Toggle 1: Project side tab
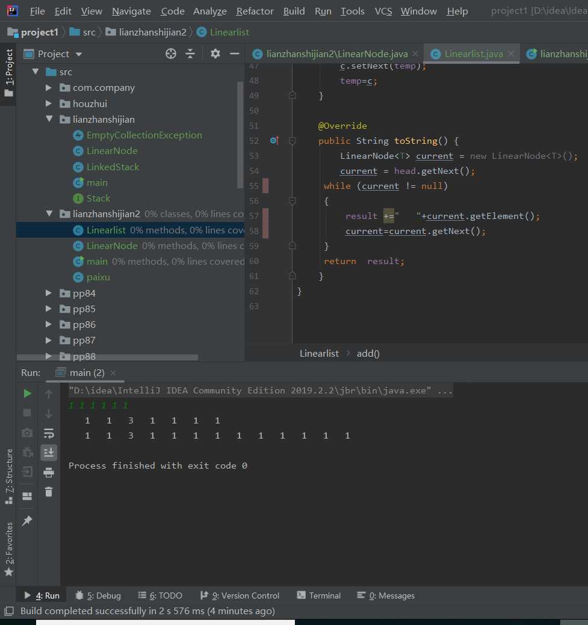The image size is (588, 625). click(x=8, y=73)
